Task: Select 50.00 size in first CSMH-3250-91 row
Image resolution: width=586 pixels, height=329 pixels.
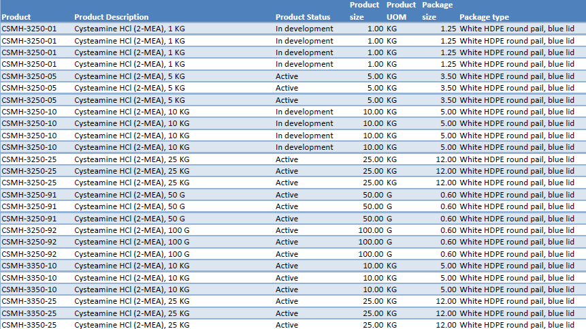Action: point(372,195)
